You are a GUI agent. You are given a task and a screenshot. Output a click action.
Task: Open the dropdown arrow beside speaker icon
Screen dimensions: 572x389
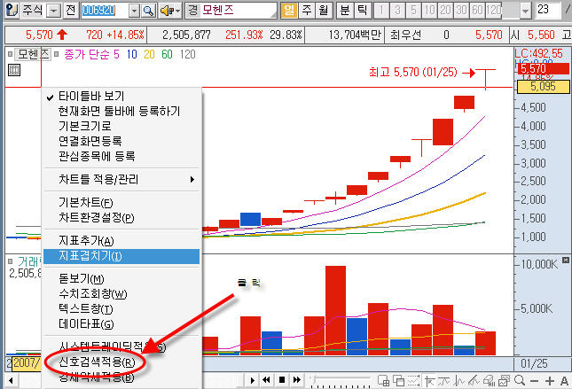[x=178, y=11]
